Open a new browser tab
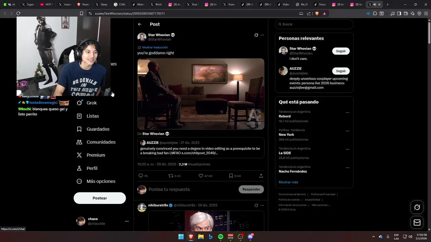Screen dimensions: 431x242 [388, 4]
